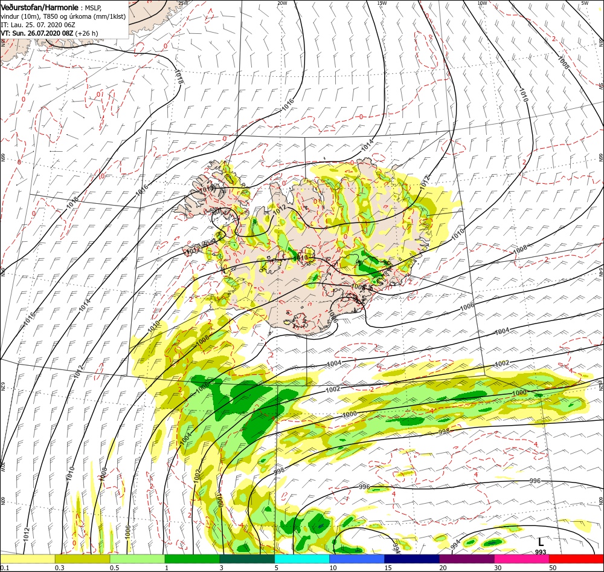Select the dark green 3–5 legend swatch
The height and width of the screenshot is (572, 604).
(x=247, y=559)
